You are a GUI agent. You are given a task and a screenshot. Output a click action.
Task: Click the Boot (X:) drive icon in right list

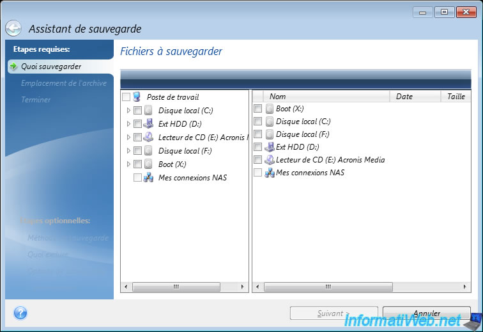269,109
